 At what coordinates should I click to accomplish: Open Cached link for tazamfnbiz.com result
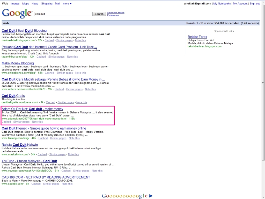(x=41, y=57)
